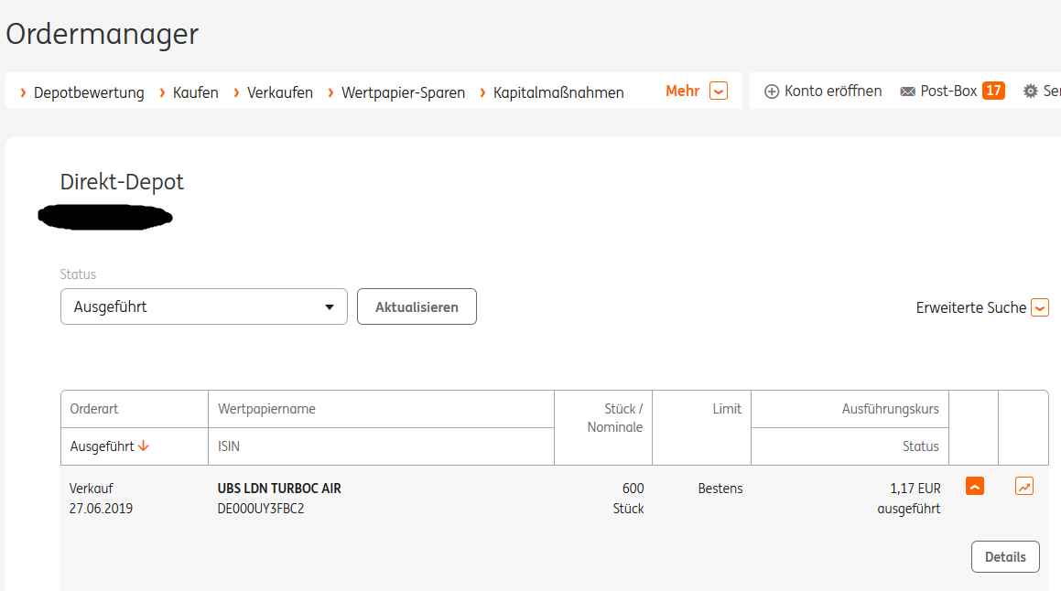
Task: Navigate to Kapitalmaßnahmen
Action: (558, 92)
